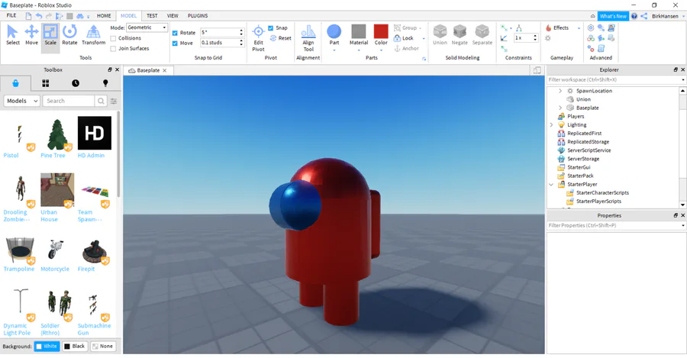The height and width of the screenshot is (358, 687).
Task: Open the Motorcycle model link
Action: (55, 269)
